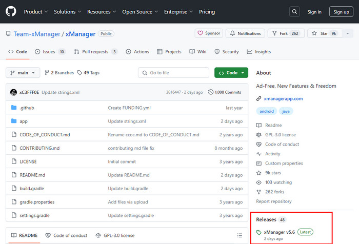
Task: Switch to the Security tab
Action: pos(227,52)
